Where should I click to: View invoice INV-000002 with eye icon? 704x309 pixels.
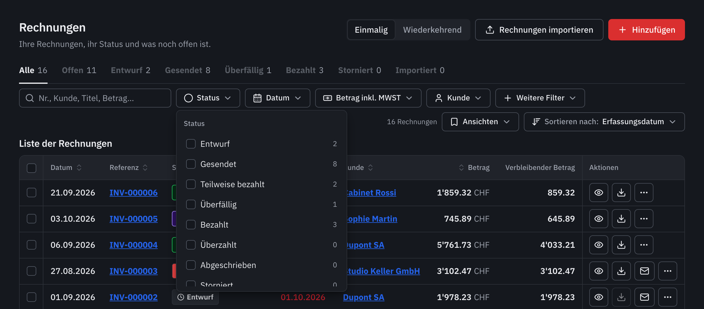[599, 297]
